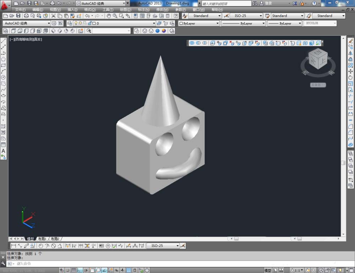This screenshot has width=355, height=273.
Task: Select the Line tool in draw toolbar
Action: pos(4,41)
